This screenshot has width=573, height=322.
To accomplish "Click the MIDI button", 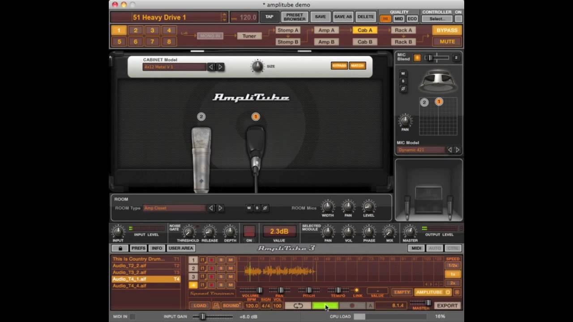I will click(x=416, y=248).
